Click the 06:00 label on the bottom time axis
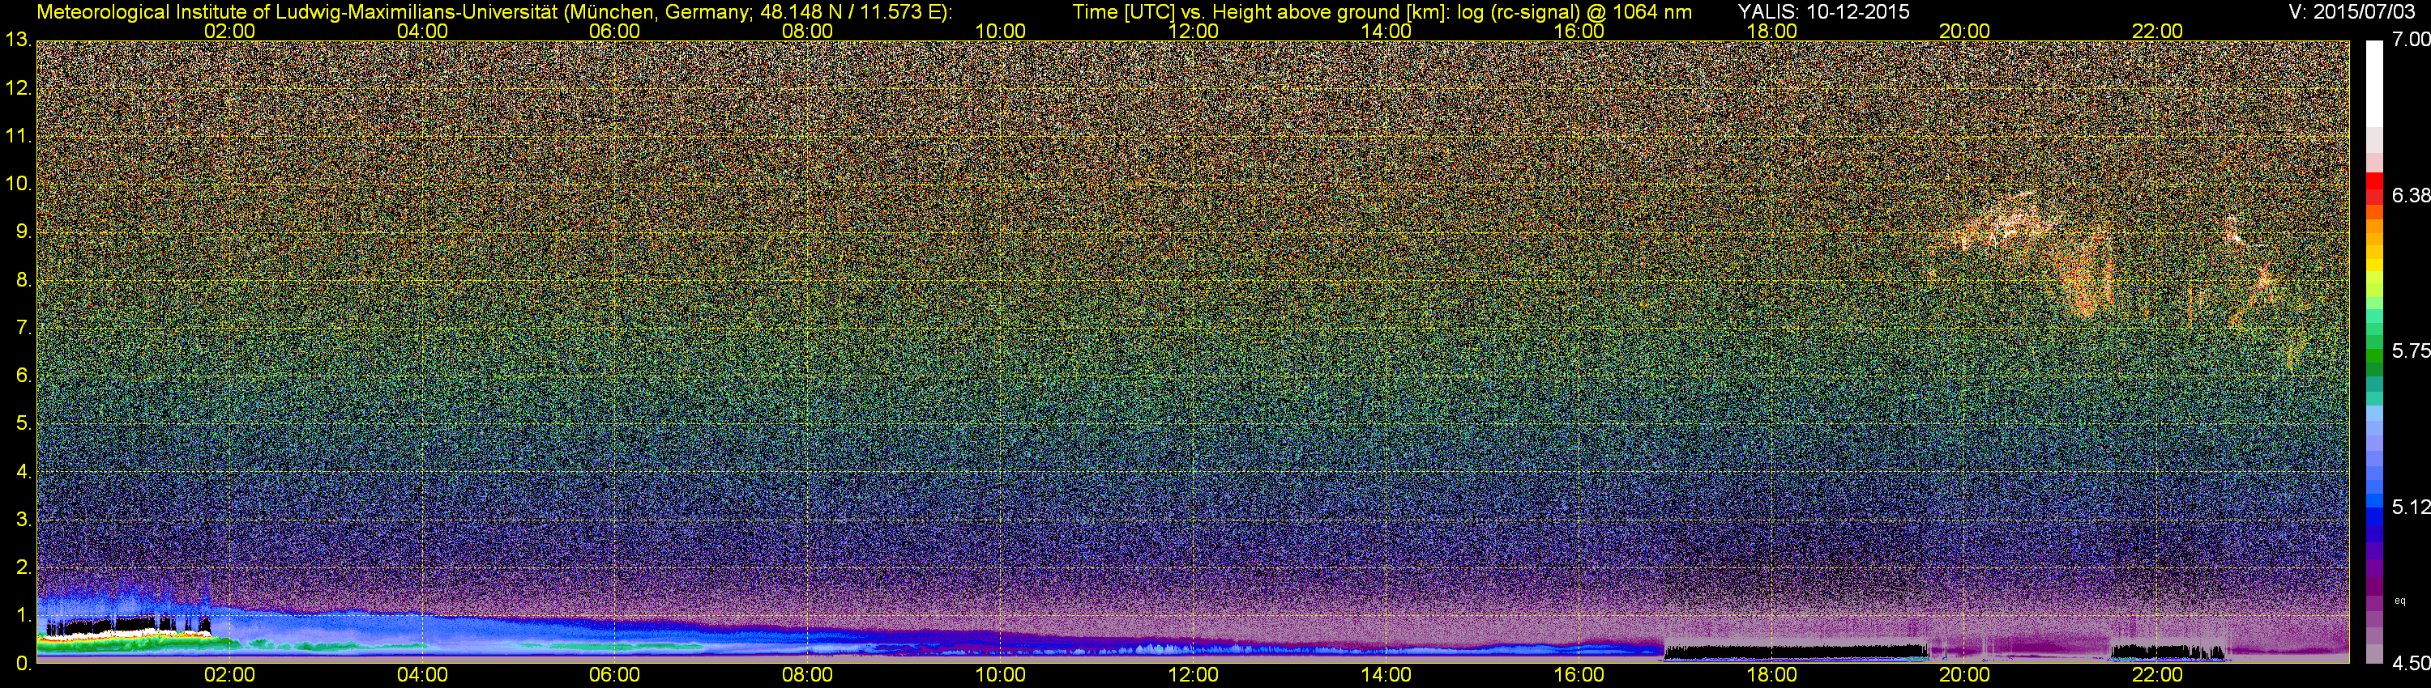This screenshot has height=688, width=2431. click(614, 676)
